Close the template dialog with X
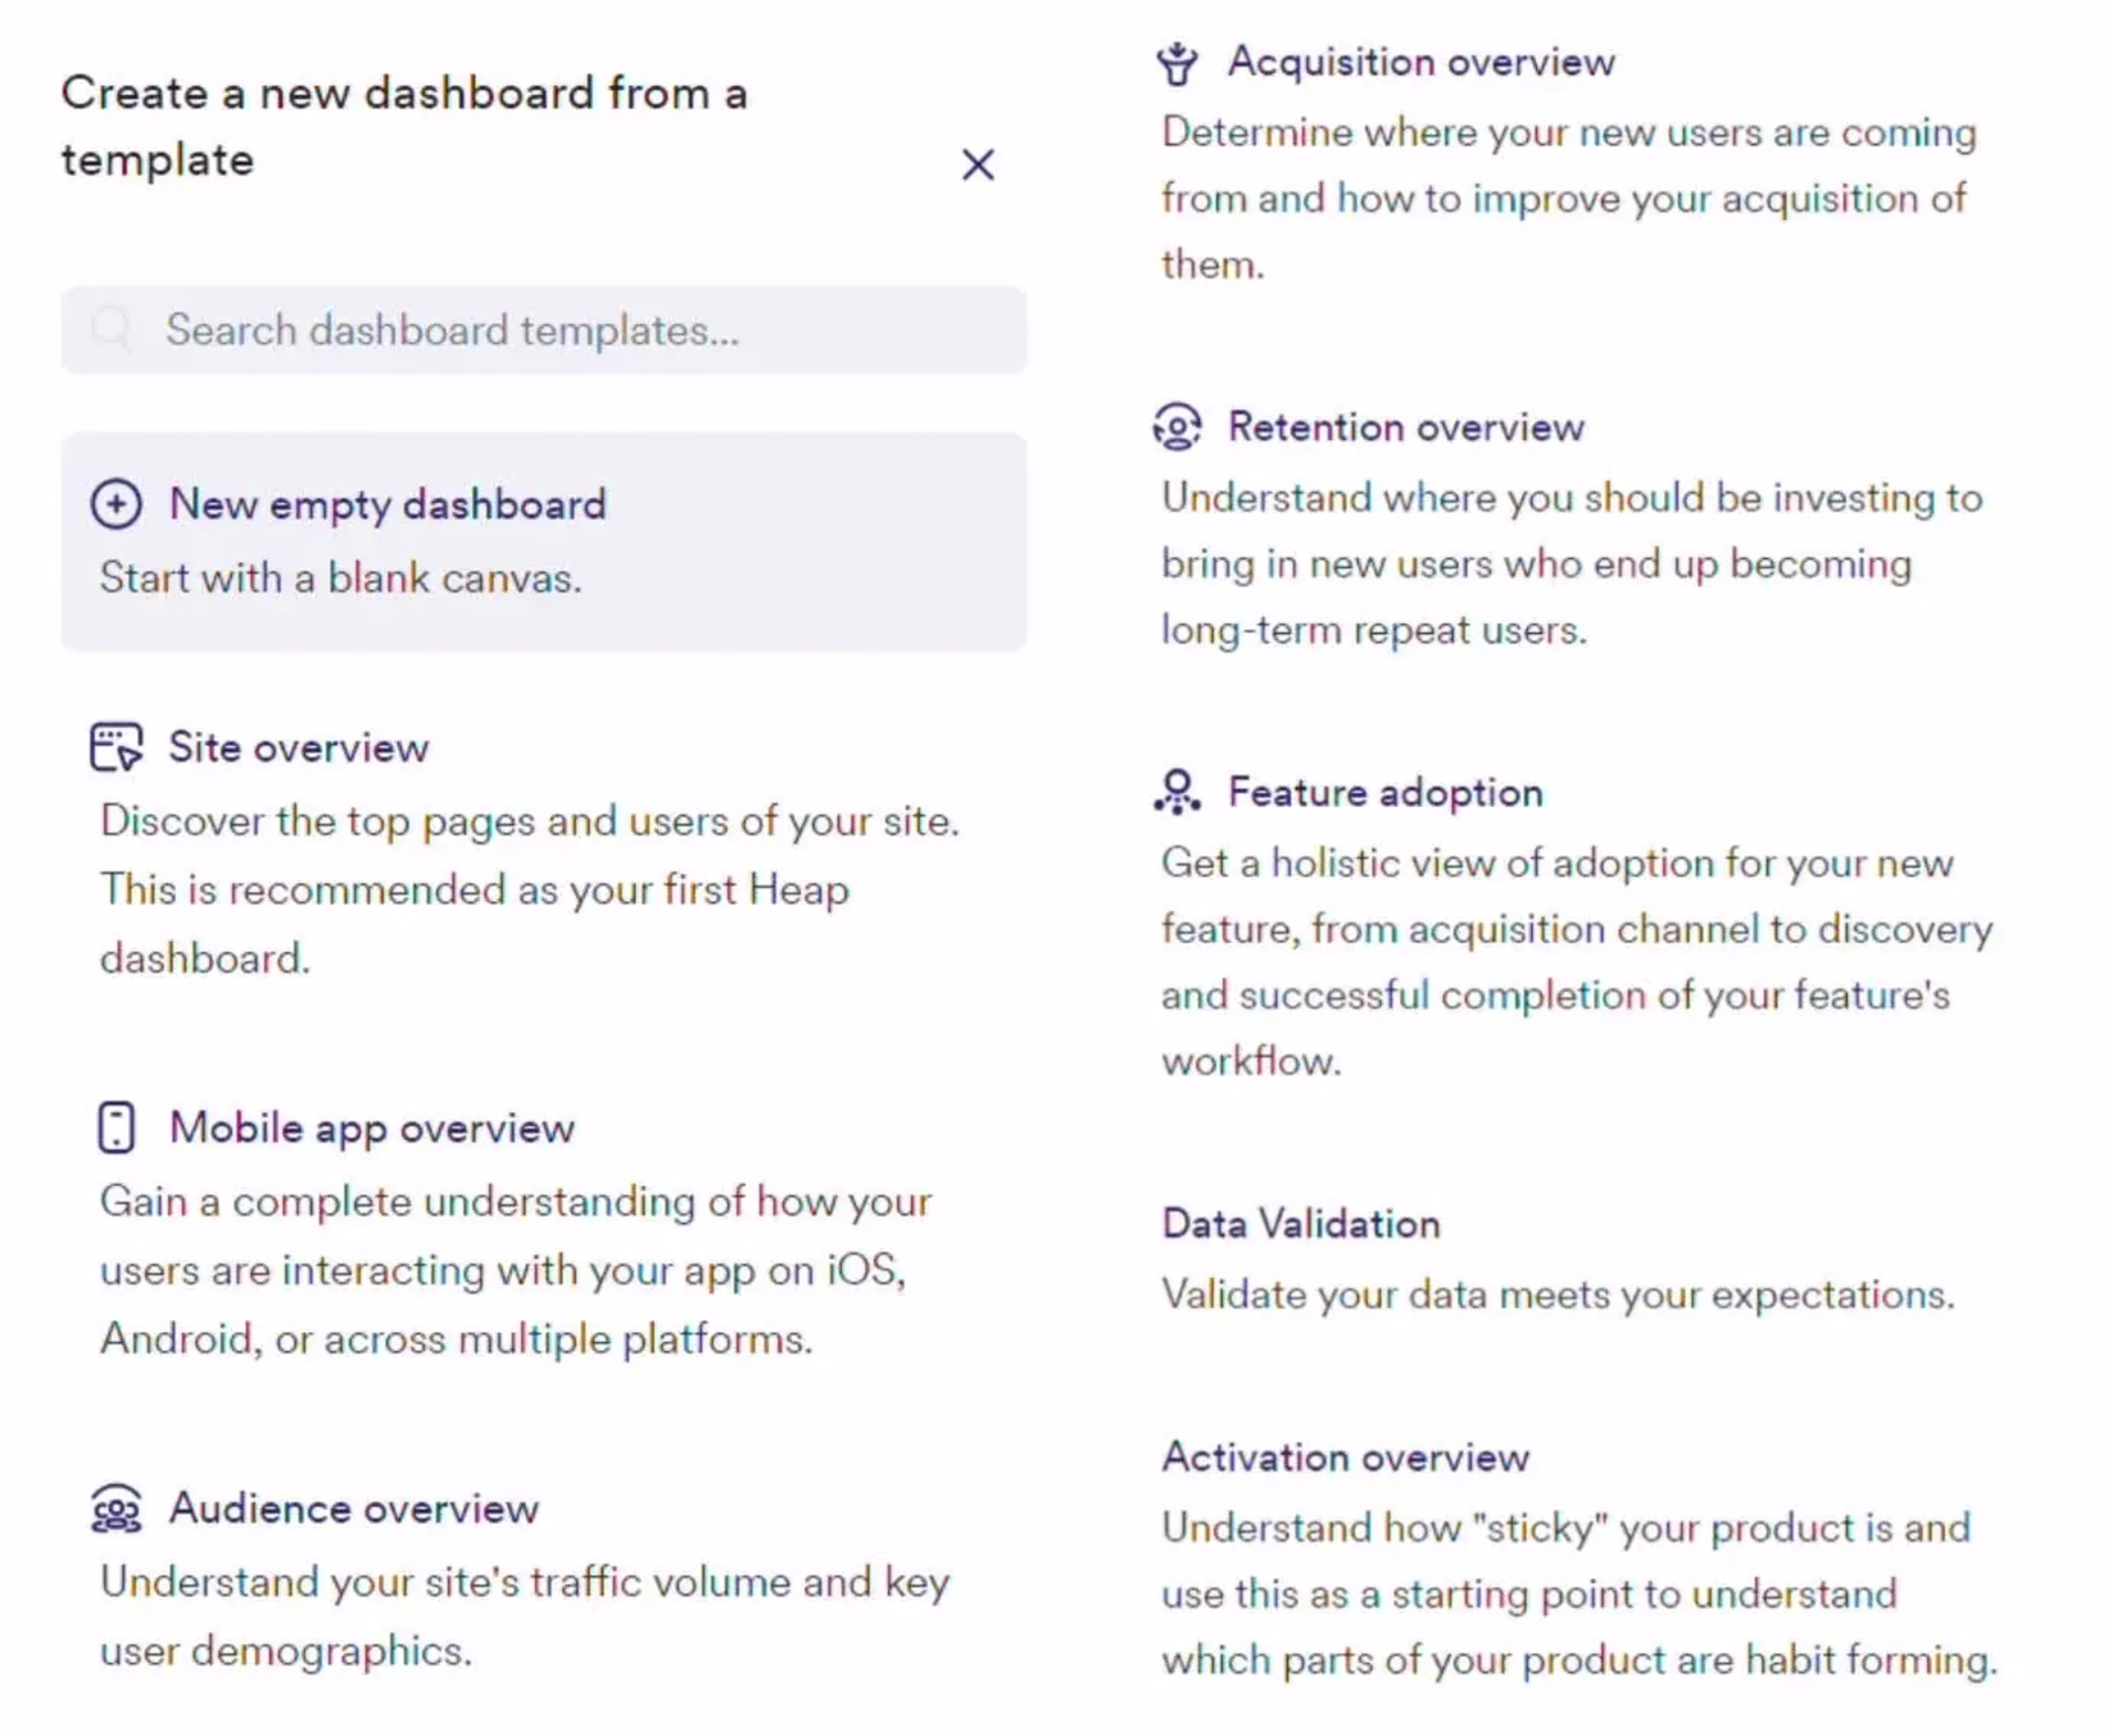Screen dimensions: 2112x1736 pyautogui.click(x=978, y=164)
